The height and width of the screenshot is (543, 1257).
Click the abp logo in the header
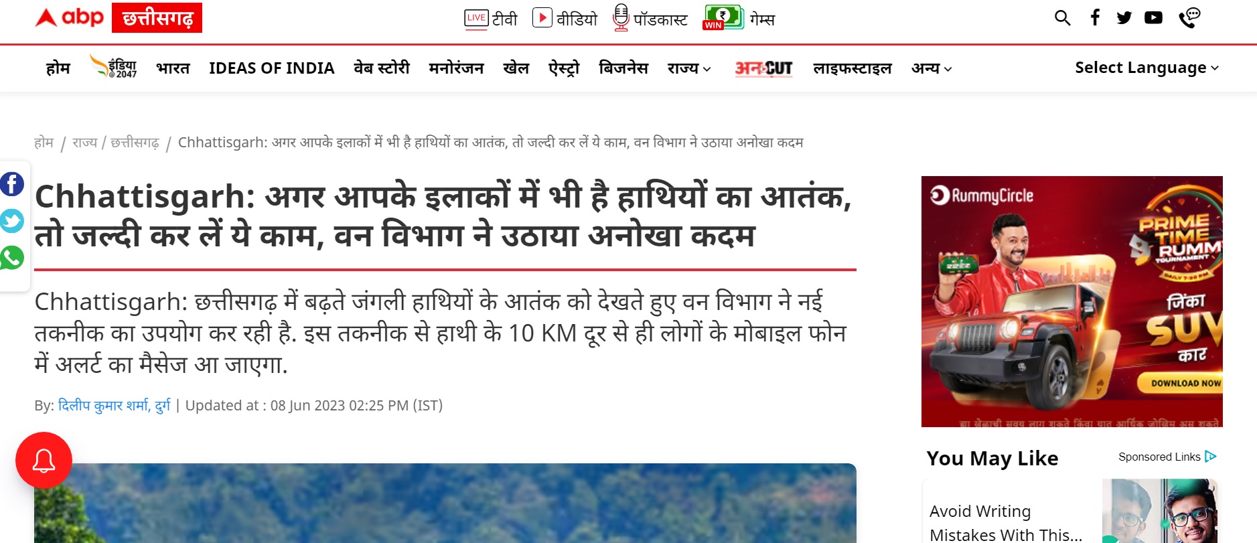tap(70, 17)
